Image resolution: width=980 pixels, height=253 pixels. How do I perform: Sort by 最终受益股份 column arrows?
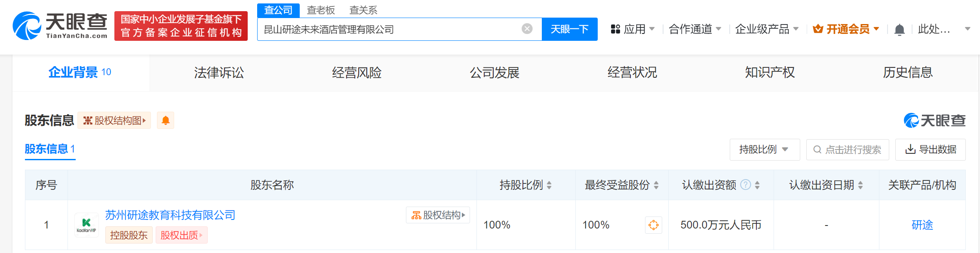(x=656, y=185)
